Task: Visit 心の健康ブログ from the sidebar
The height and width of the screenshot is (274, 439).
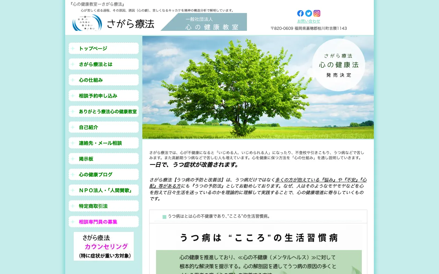Action: click(104, 174)
